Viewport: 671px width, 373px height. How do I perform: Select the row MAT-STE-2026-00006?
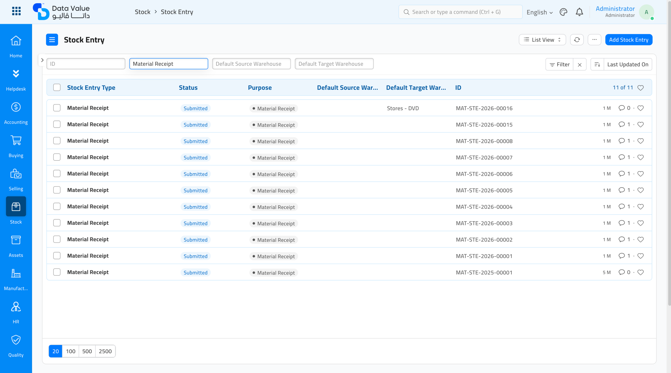coord(57,174)
